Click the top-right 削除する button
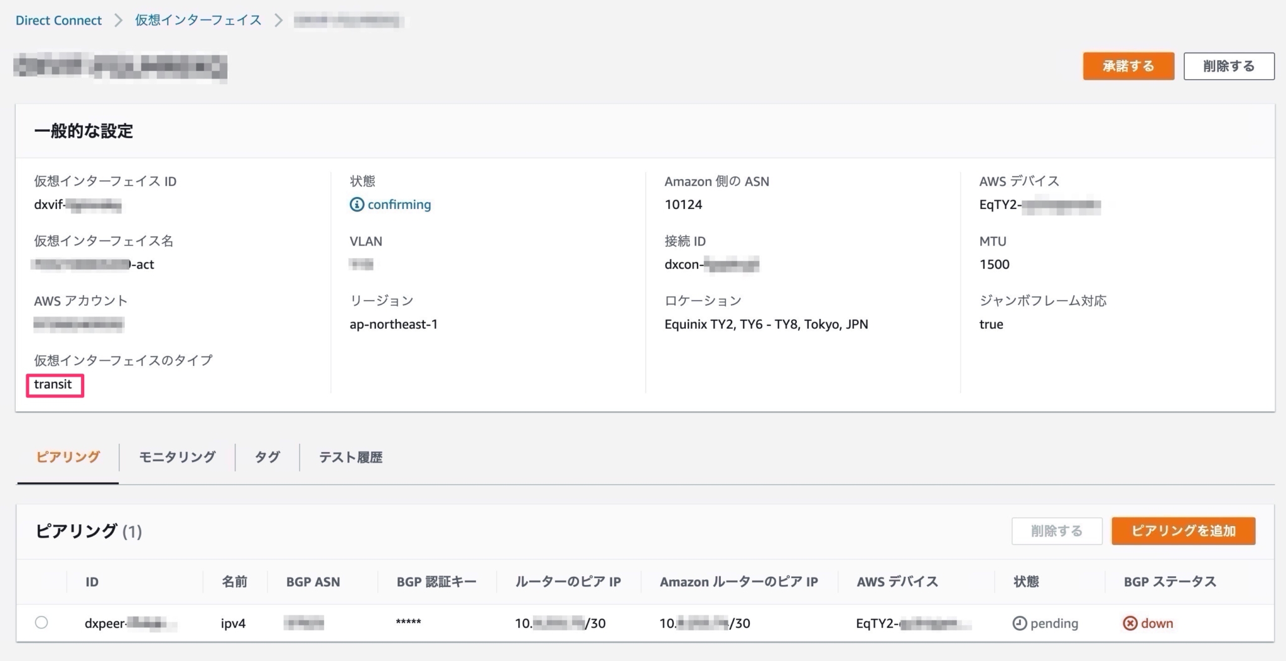The height and width of the screenshot is (661, 1286). (1228, 65)
